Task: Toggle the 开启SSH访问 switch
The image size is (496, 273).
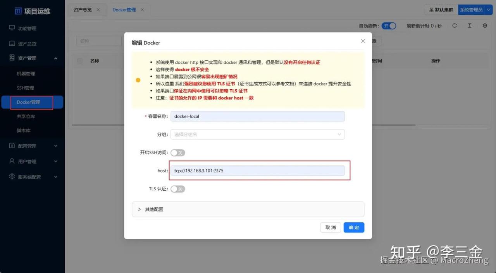Action: (178, 153)
